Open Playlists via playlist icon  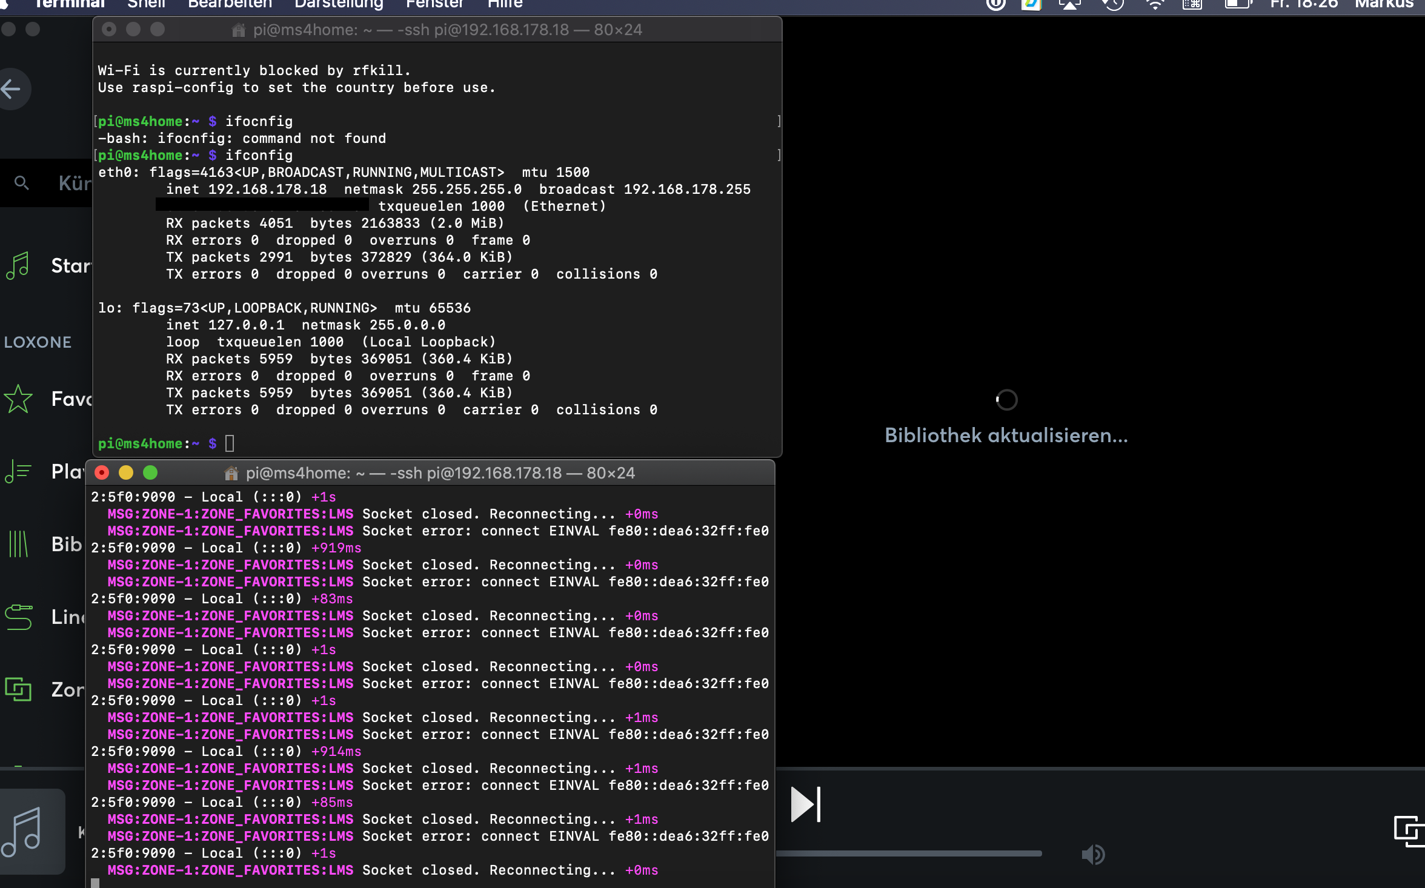click(x=18, y=471)
